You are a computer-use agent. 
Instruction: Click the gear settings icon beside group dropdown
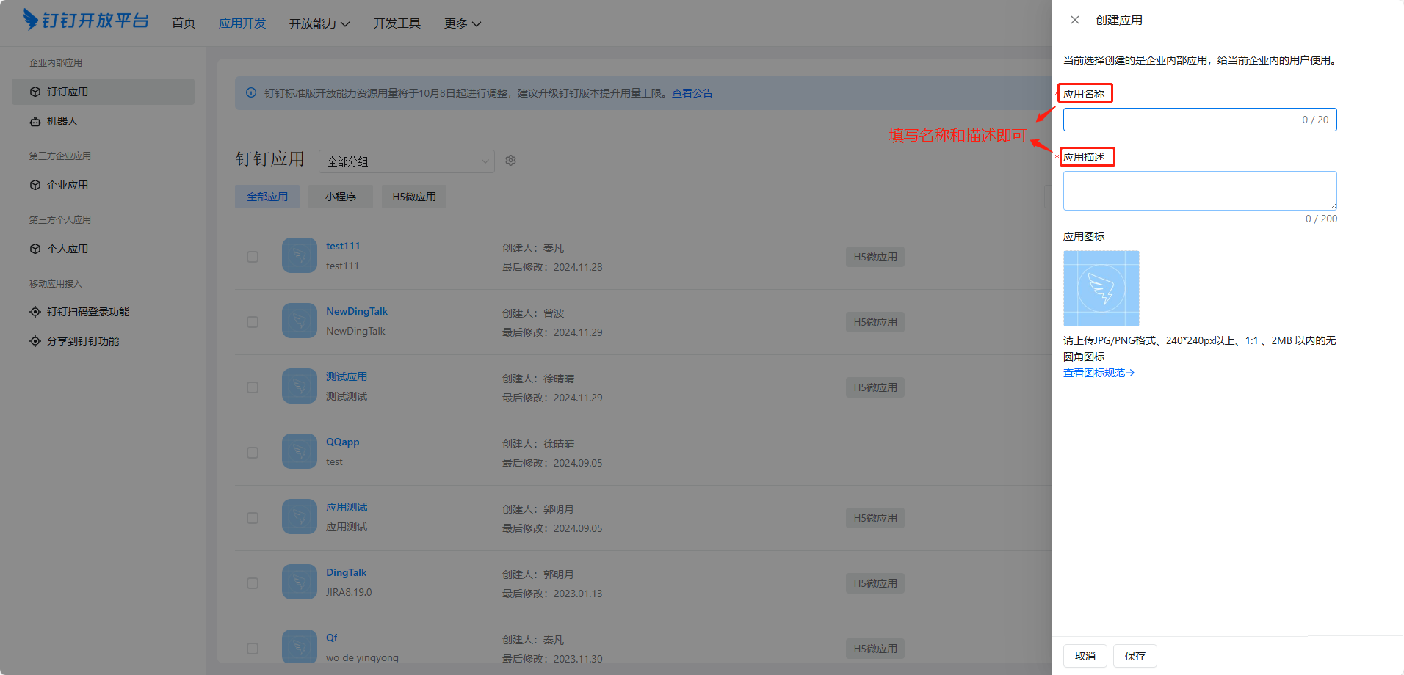tap(511, 161)
